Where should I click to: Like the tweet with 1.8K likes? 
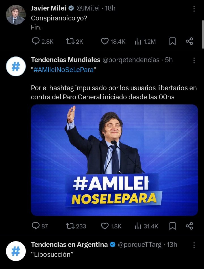[x=105, y=226]
